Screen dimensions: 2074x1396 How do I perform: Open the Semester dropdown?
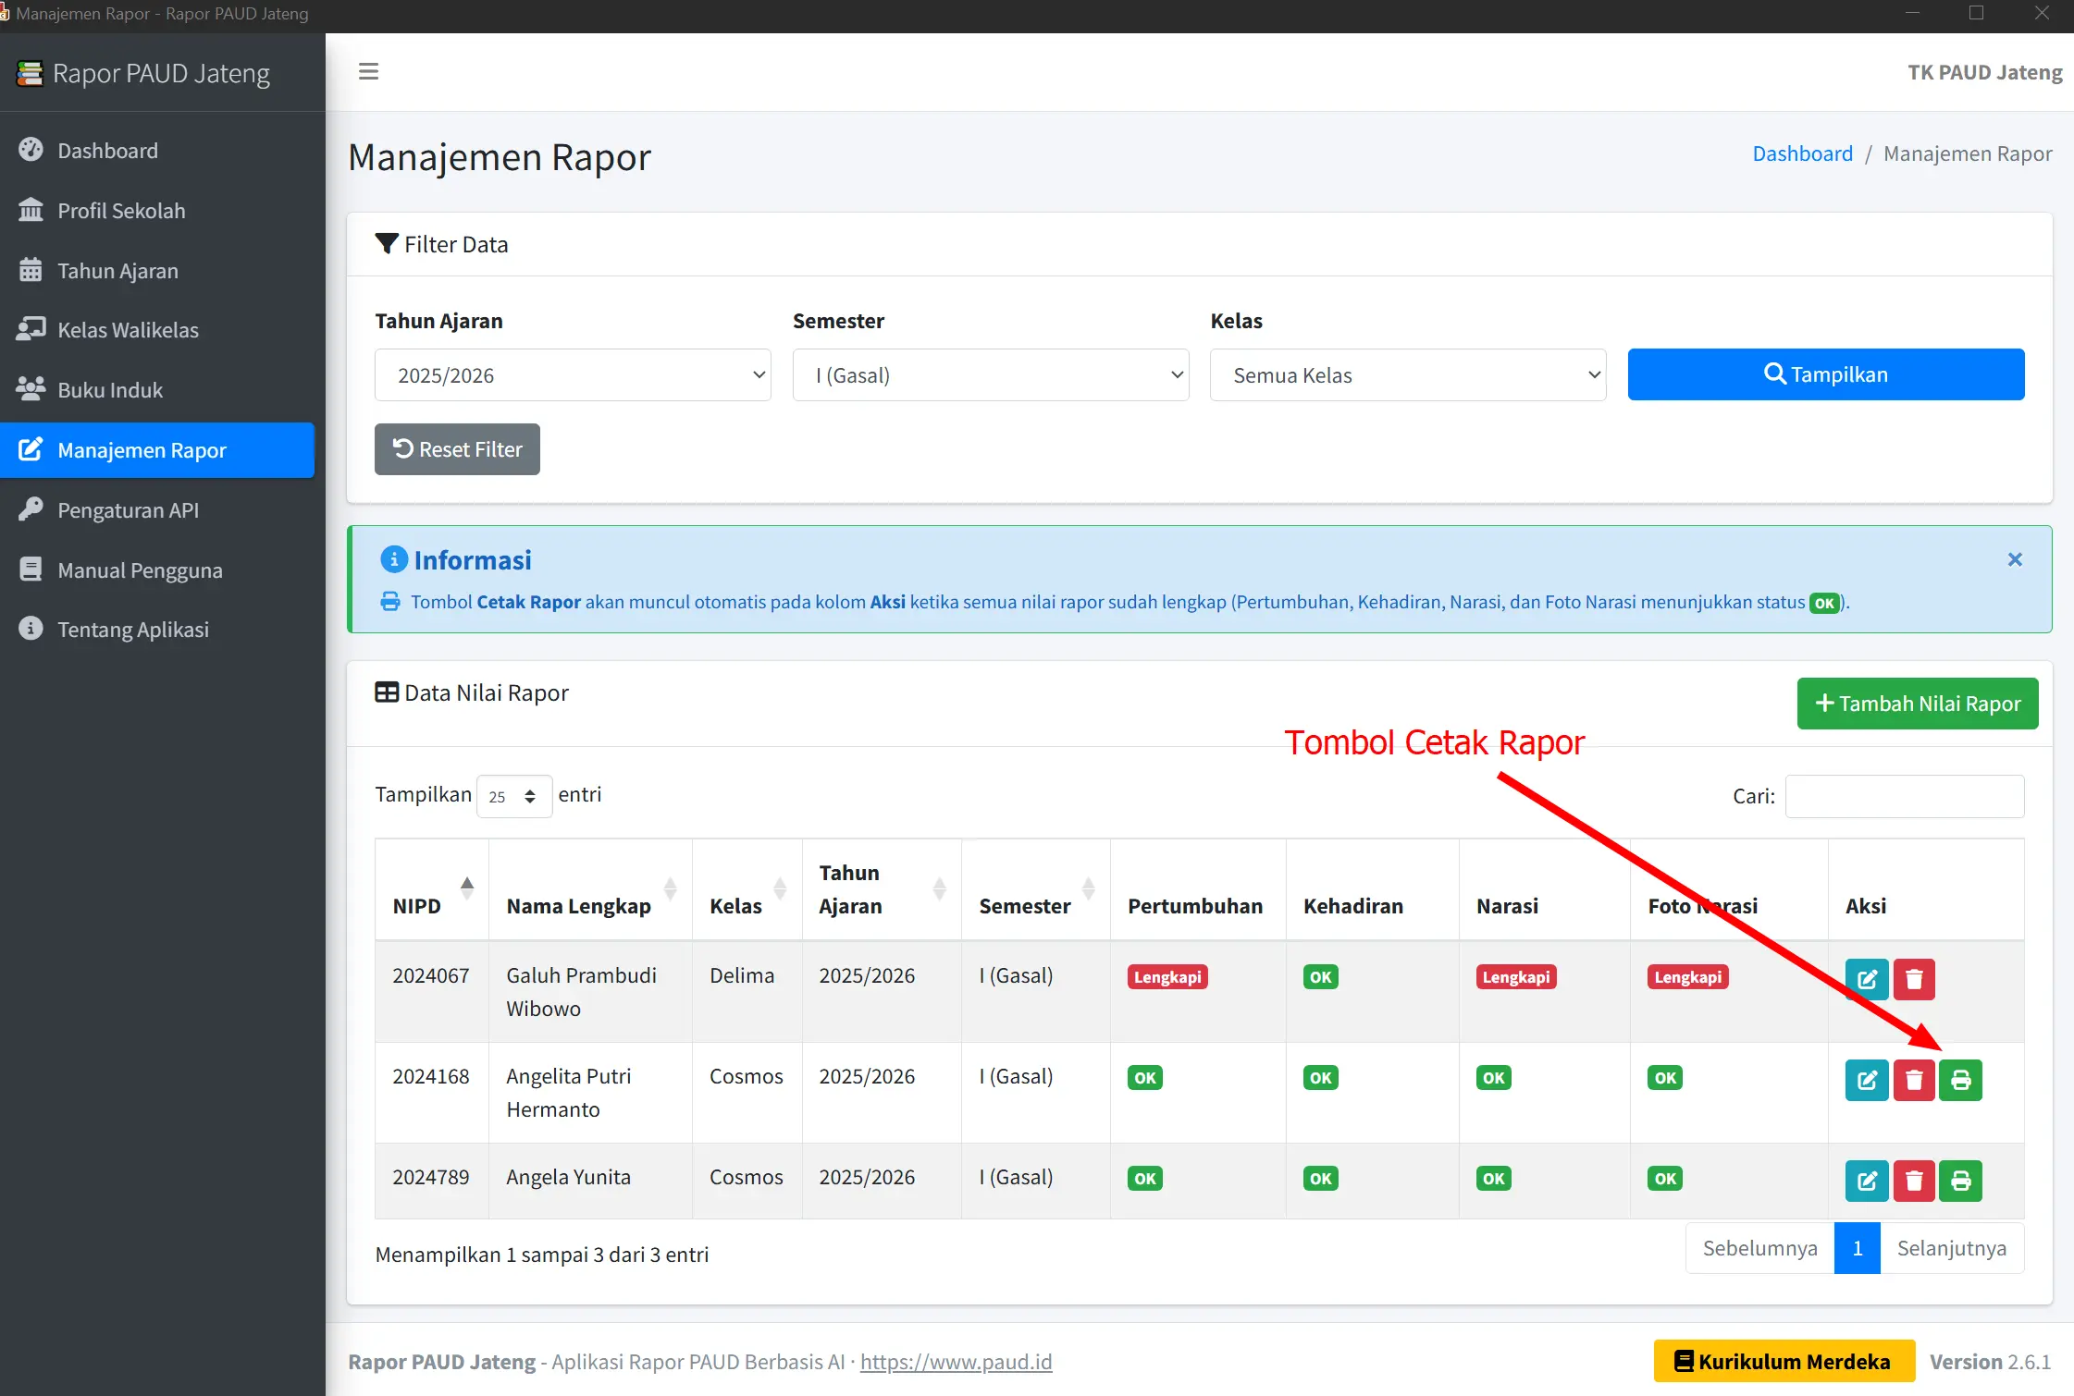coord(990,374)
